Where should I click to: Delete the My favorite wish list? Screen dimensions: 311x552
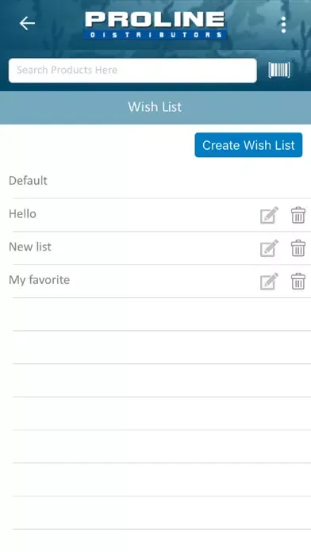click(298, 281)
